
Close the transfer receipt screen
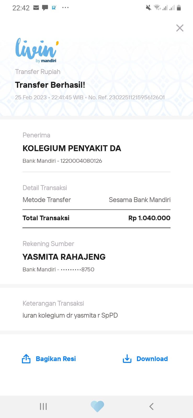point(180,28)
